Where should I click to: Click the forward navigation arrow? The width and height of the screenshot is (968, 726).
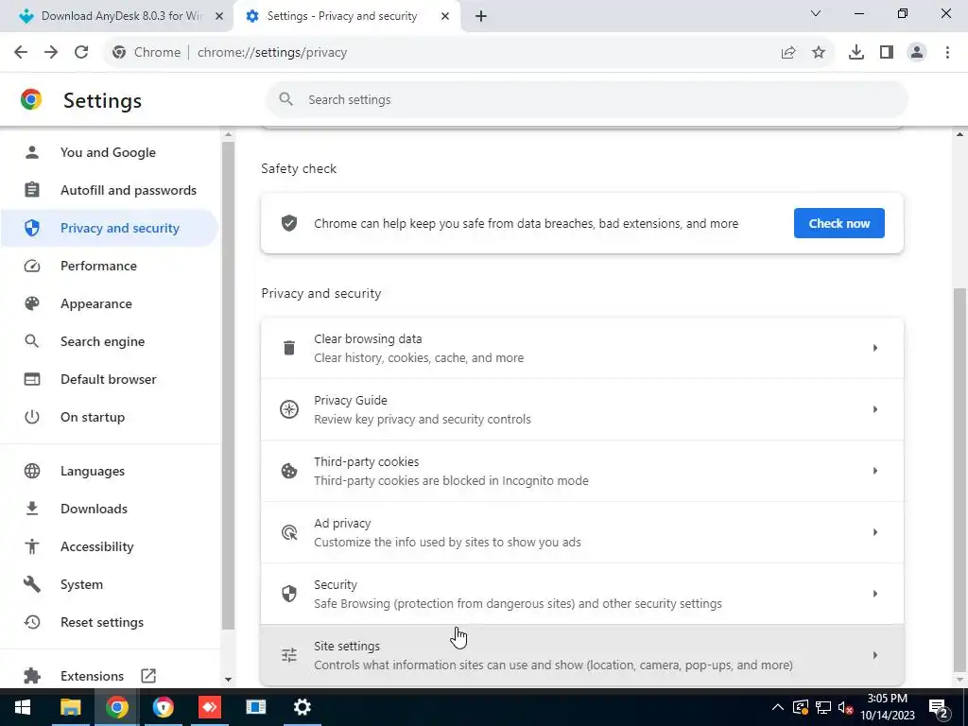(x=51, y=53)
